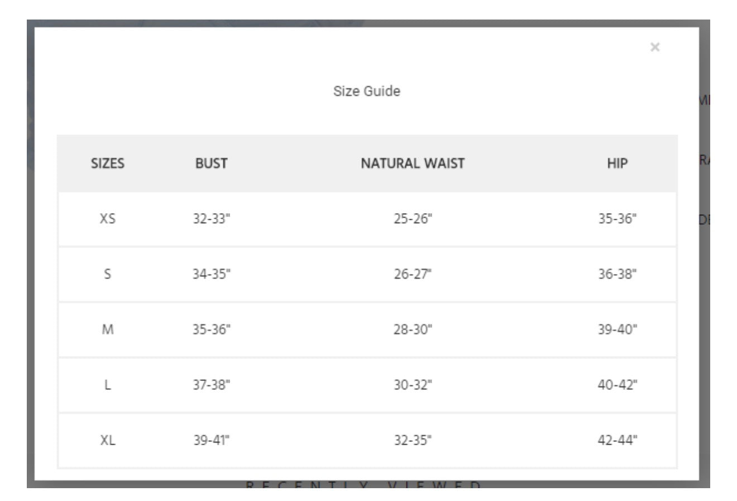737x501 pixels.
Task: Click the Size Guide title text
Action: (x=367, y=91)
